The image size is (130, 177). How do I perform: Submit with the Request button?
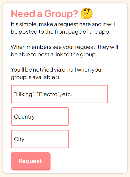point(31,161)
